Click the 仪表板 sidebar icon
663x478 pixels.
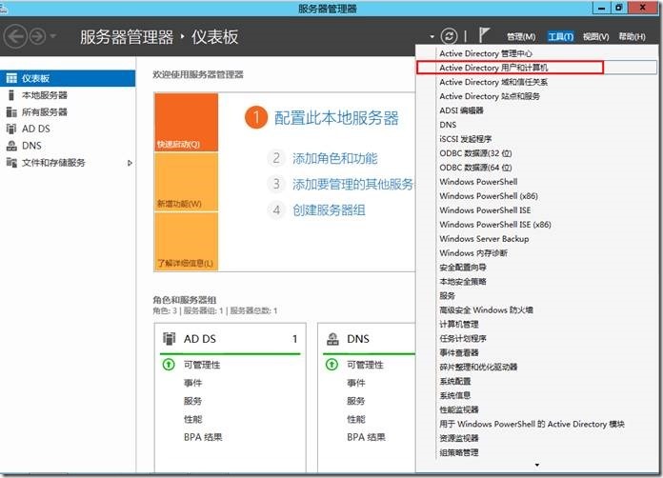(11, 78)
